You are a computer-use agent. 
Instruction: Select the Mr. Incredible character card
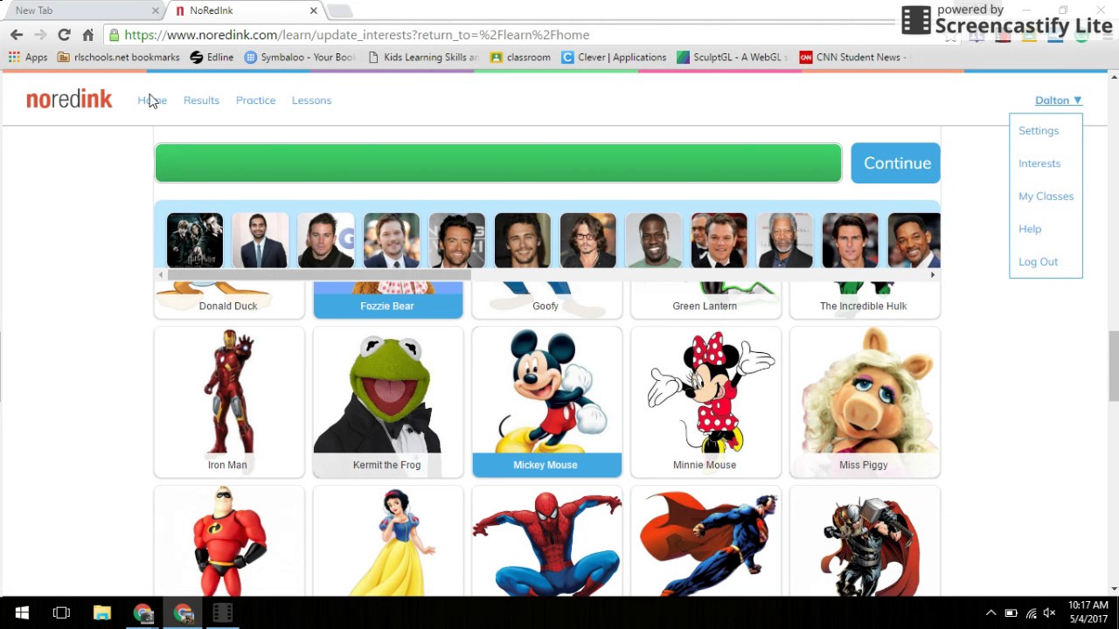click(x=229, y=541)
